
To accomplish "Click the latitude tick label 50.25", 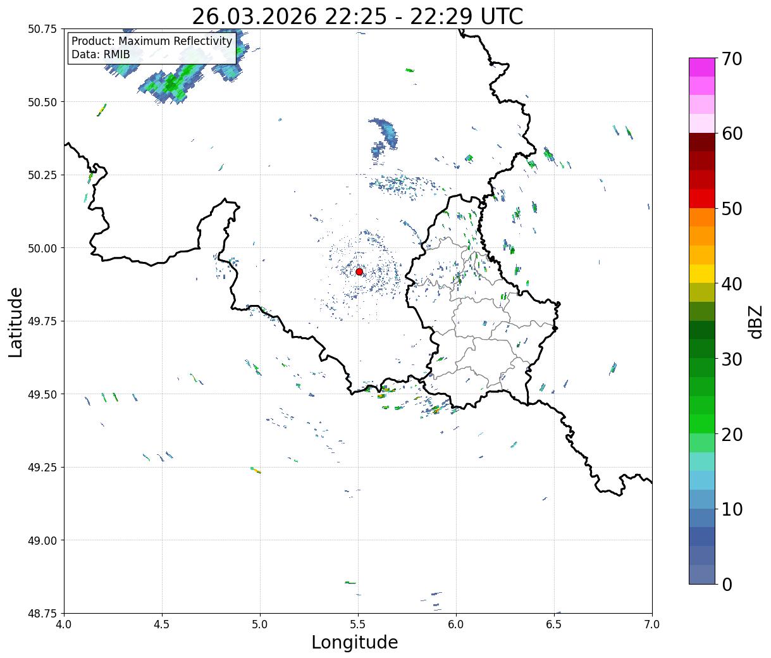I will tap(42, 175).
